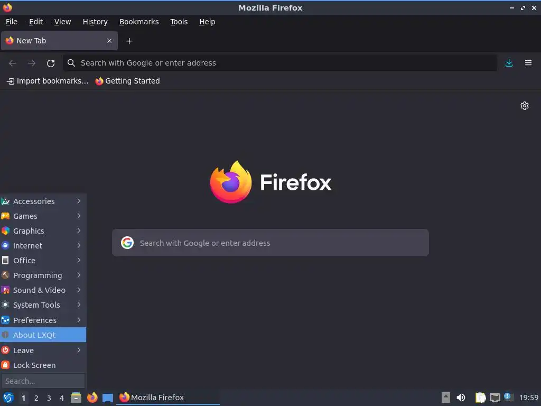Open the Bookmarks menu
The width and height of the screenshot is (541, 406).
click(x=139, y=22)
